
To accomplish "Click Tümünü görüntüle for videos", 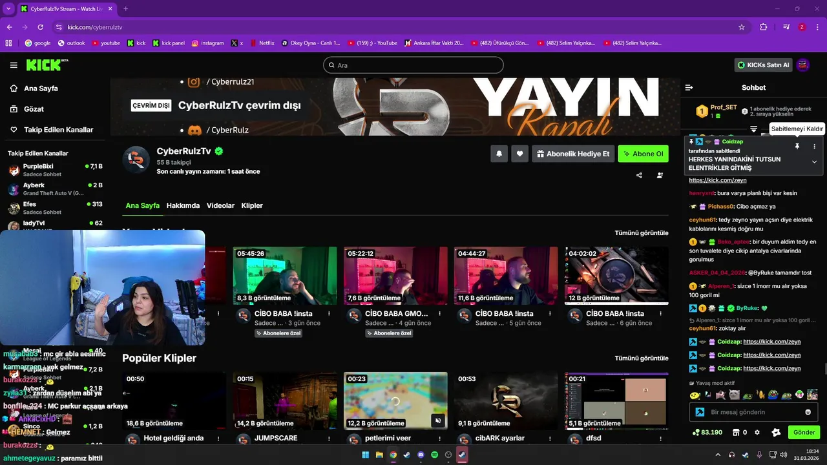I will (642, 232).
